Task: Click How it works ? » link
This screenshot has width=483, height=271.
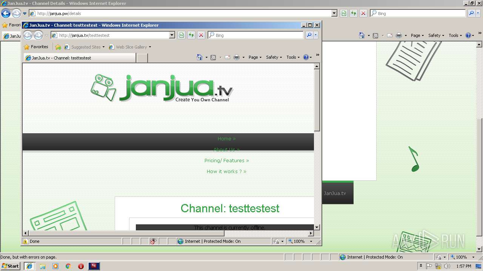Action: coord(226,172)
